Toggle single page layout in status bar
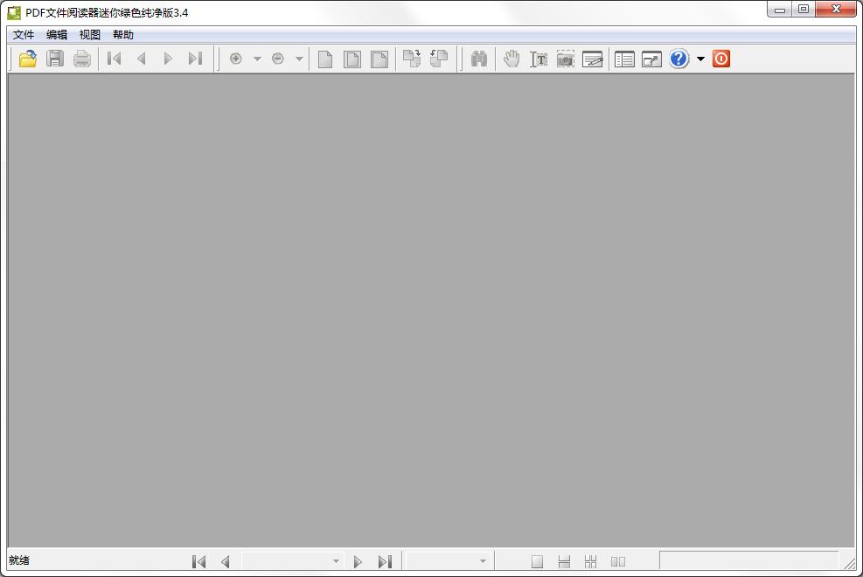The width and height of the screenshot is (863, 577). [538, 561]
